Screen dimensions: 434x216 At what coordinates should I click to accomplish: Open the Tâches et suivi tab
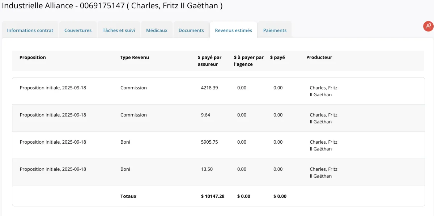119,30
